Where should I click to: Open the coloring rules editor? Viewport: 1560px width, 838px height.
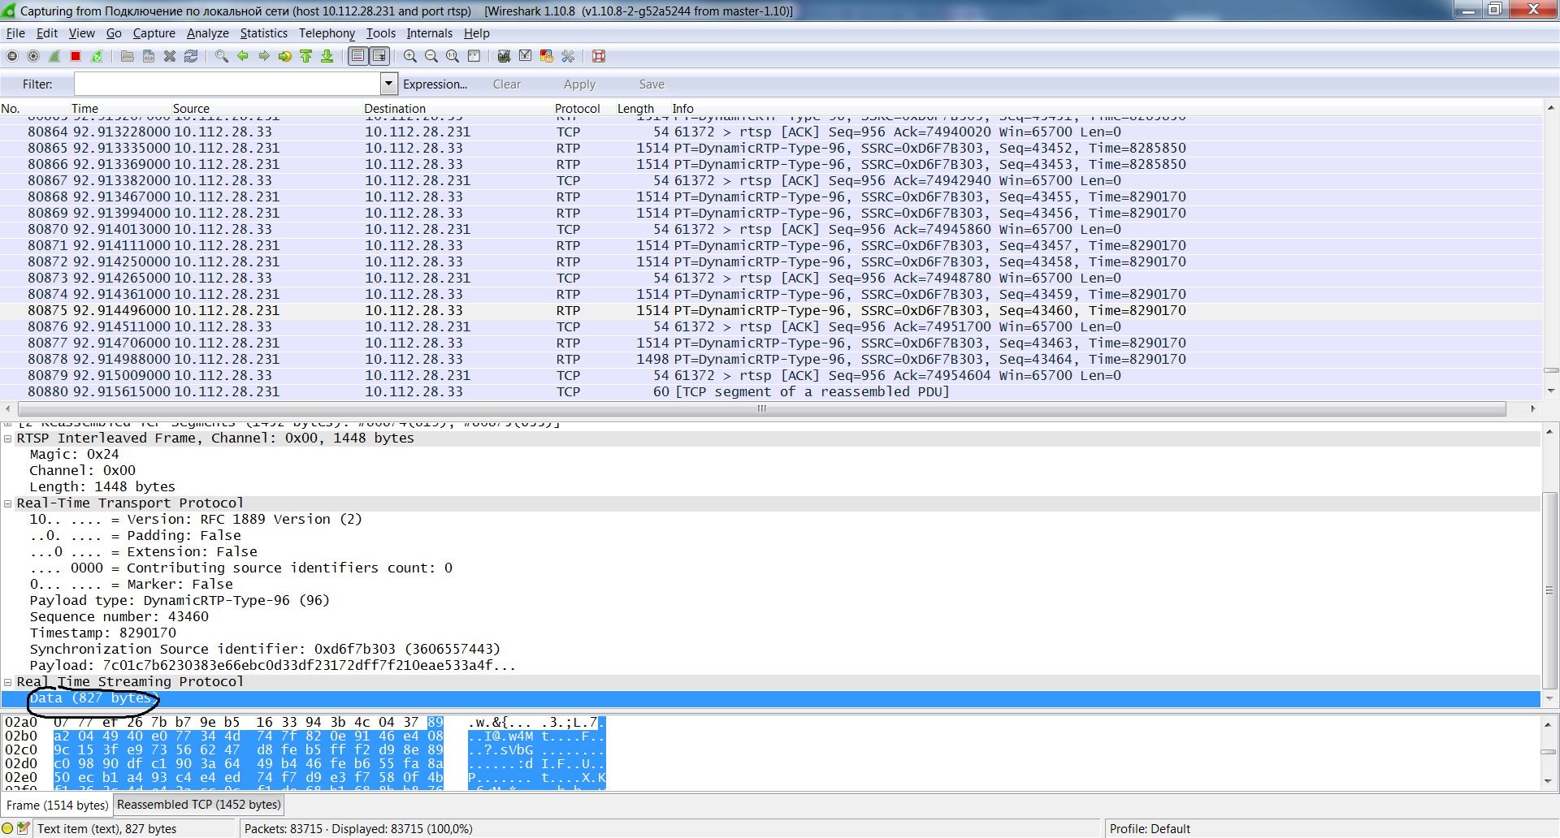(546, 56)
